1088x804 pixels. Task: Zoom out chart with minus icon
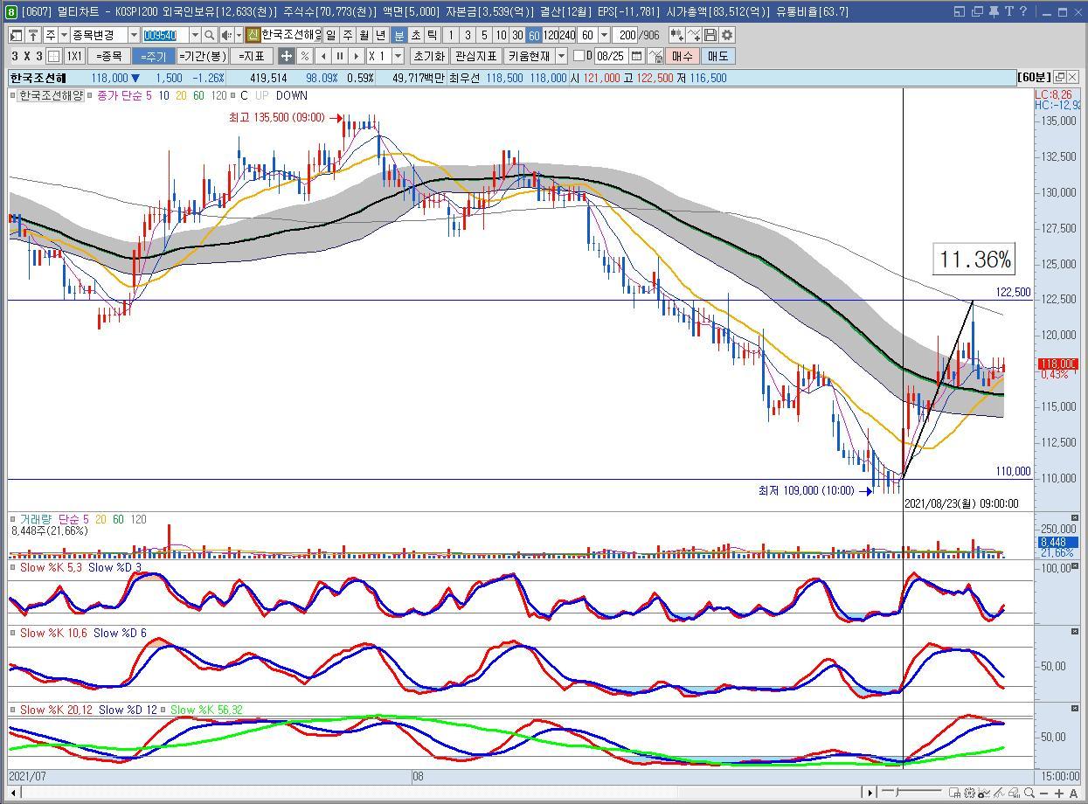click(1043, 793)
